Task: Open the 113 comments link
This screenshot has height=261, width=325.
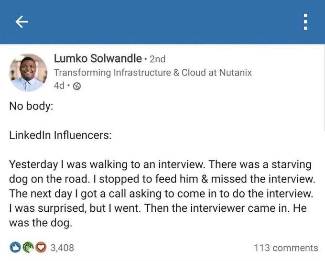Action: [286, 248]
